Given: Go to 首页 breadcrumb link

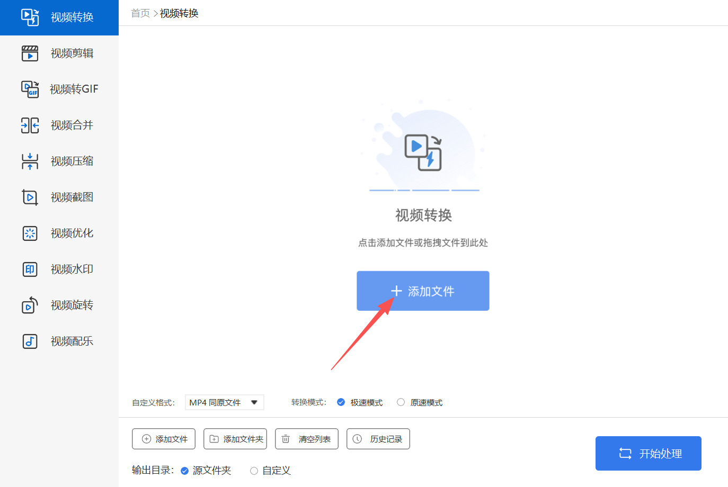Looking at the screenshot, I should (140, 13).
